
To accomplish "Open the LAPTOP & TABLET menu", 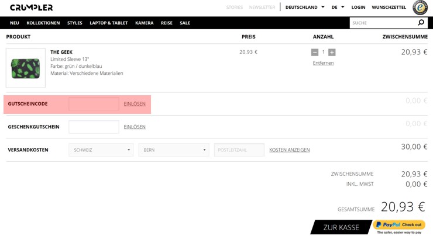I will click(x=109, y=23).
